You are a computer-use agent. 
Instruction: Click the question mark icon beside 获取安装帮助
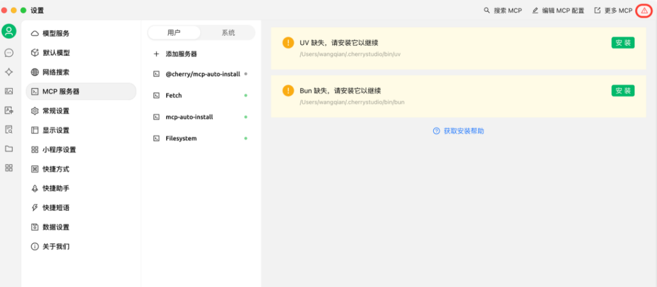pos(436,131)
